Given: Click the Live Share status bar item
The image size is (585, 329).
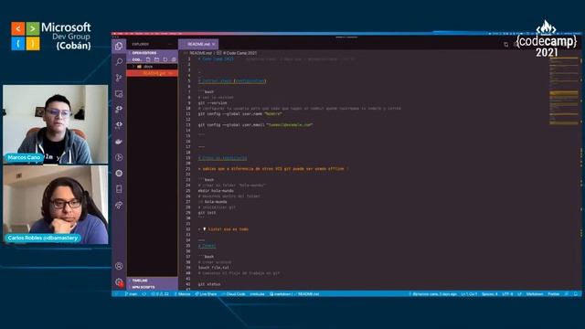Looking at the screenshot, I should (206, 294).
